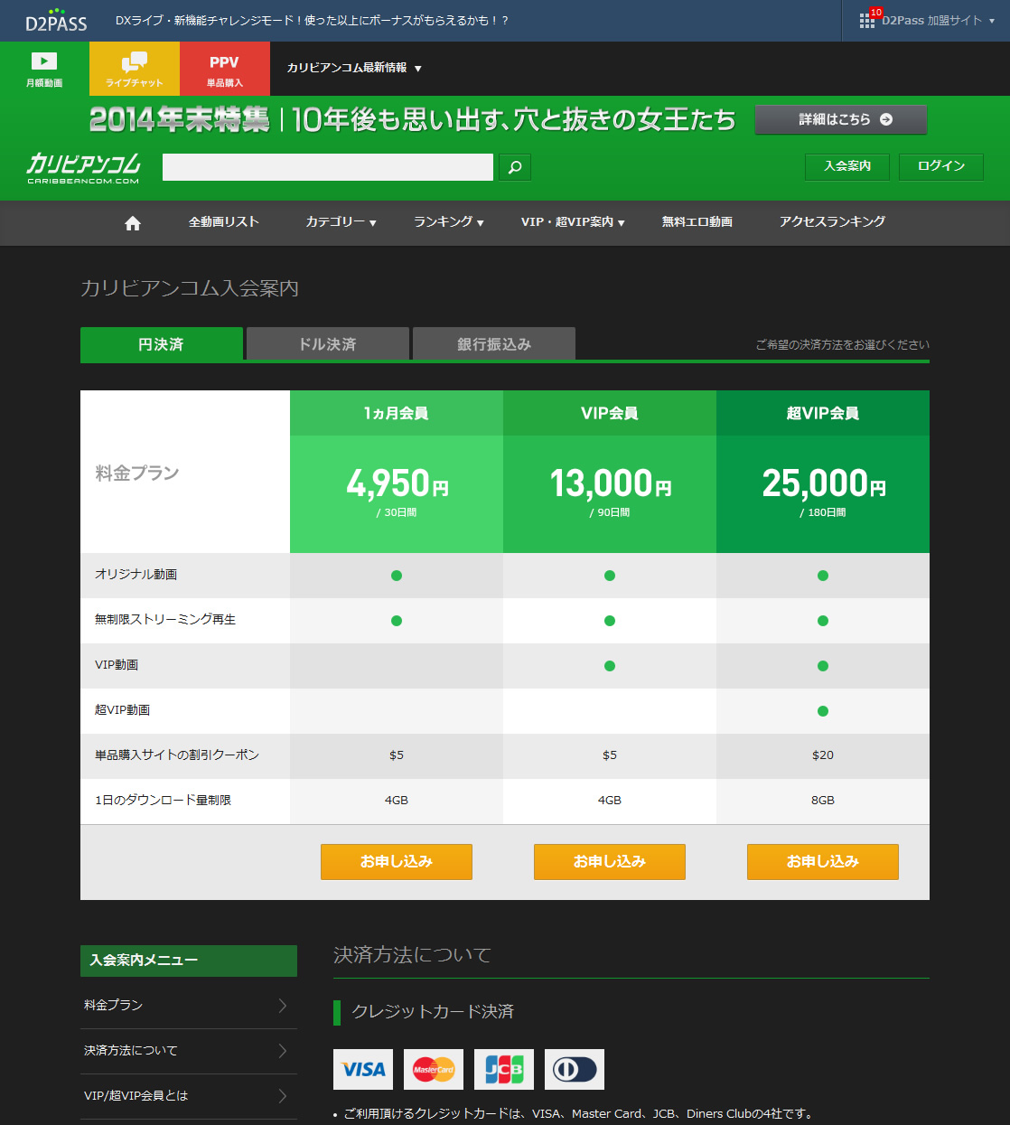Open the 月額動画 monthly video icon
Image resolution: width=1010 pixels, height=1125 pixels.
point(44,69)
